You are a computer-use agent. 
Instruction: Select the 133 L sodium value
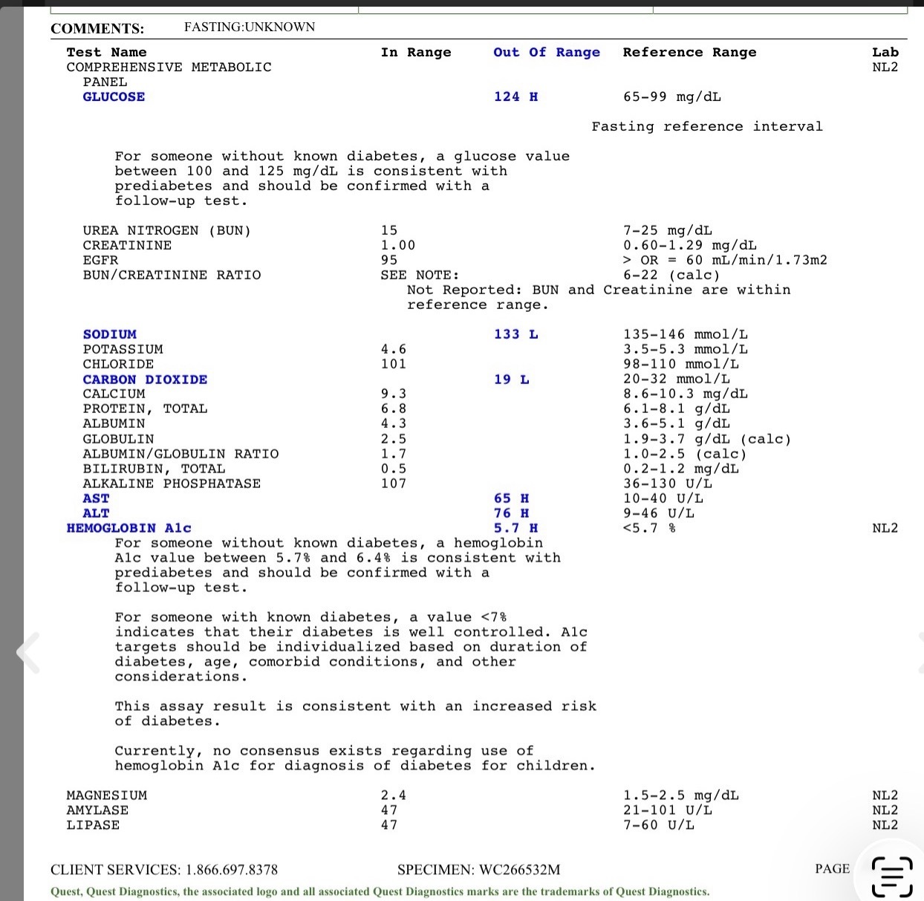point(515,334)
